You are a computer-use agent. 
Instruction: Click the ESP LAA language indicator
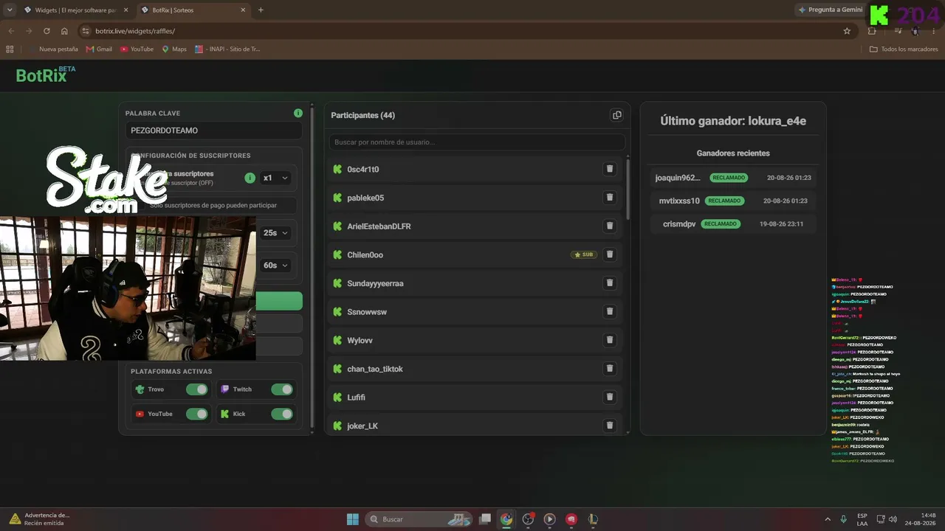coord(862,519)
